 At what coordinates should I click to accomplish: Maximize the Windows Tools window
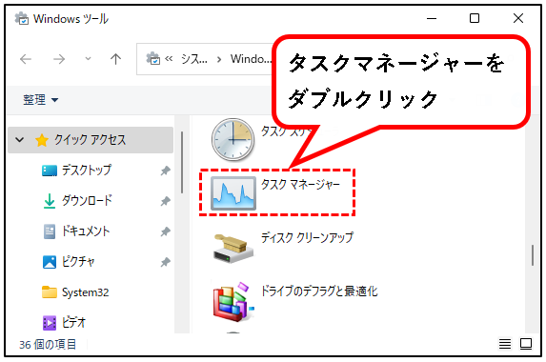(x=475, y=18)
